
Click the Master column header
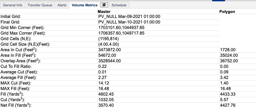pyautogui.click(x=104, y=12)
